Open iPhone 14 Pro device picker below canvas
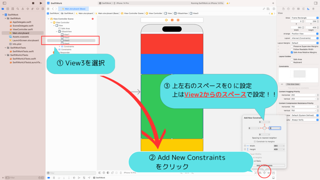Screen dimensions: 320x180 [130, 172]
